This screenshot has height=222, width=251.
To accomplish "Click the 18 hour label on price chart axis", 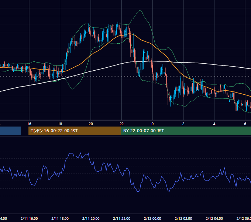I will click(x=60, y=124).
